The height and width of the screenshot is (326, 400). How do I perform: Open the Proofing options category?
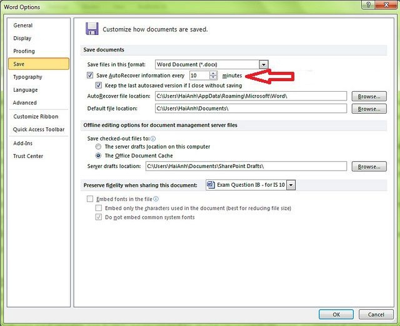coord(24,51)
